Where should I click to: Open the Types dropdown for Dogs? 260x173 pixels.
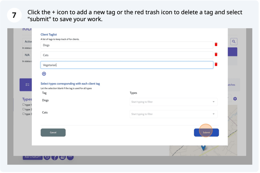click(x=173, y=102)
